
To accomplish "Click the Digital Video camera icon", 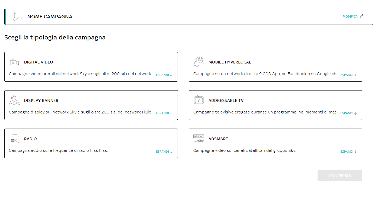I will click(14, 62).
